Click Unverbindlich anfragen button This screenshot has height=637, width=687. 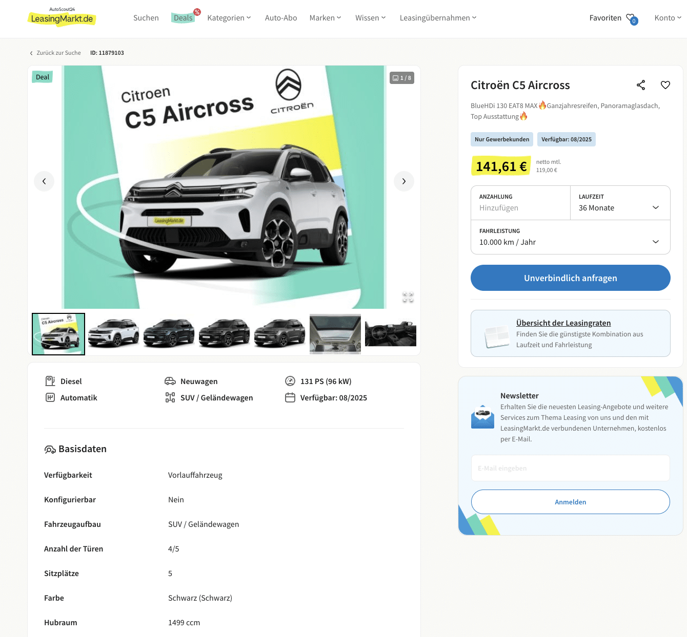(x=571, y=278)
